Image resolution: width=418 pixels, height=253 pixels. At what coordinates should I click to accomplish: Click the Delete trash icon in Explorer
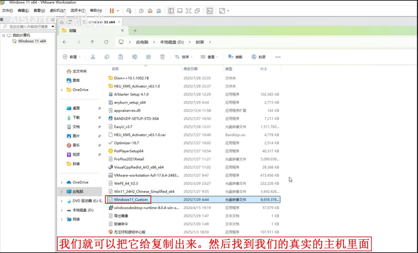point(162,57)
